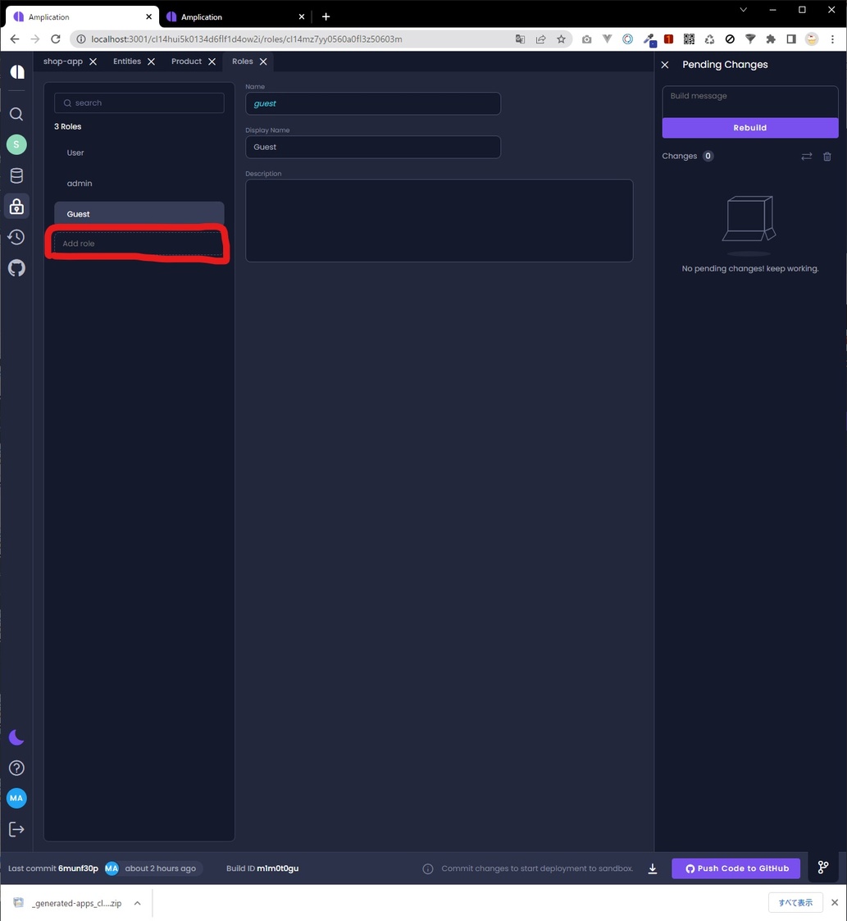Viewport: 847px width, 921px height.
Task: Open the QR code extension icon
Action: (689, 39)
